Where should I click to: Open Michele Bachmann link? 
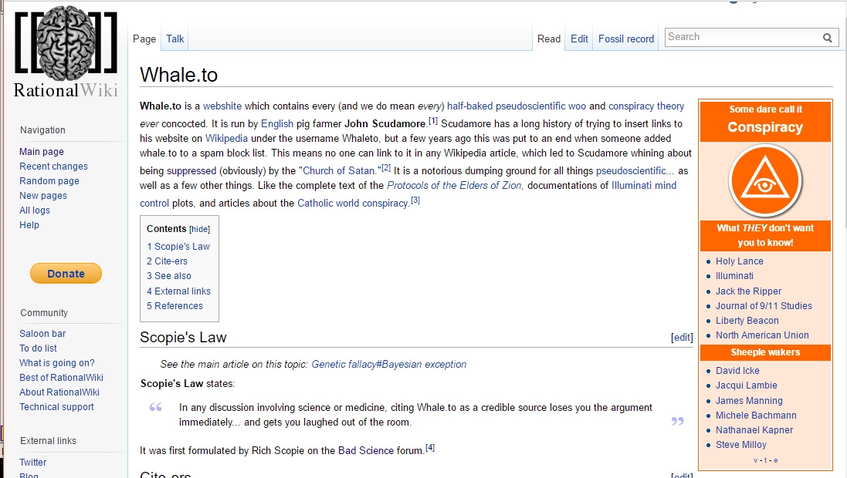[x=756, y=416]
